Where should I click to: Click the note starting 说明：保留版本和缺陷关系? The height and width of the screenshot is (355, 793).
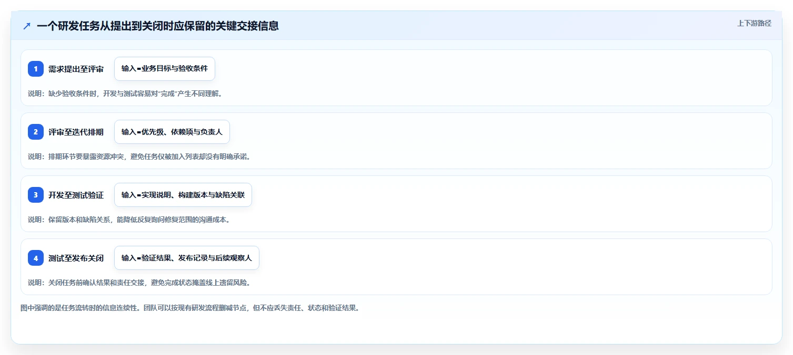pos(128,220)
